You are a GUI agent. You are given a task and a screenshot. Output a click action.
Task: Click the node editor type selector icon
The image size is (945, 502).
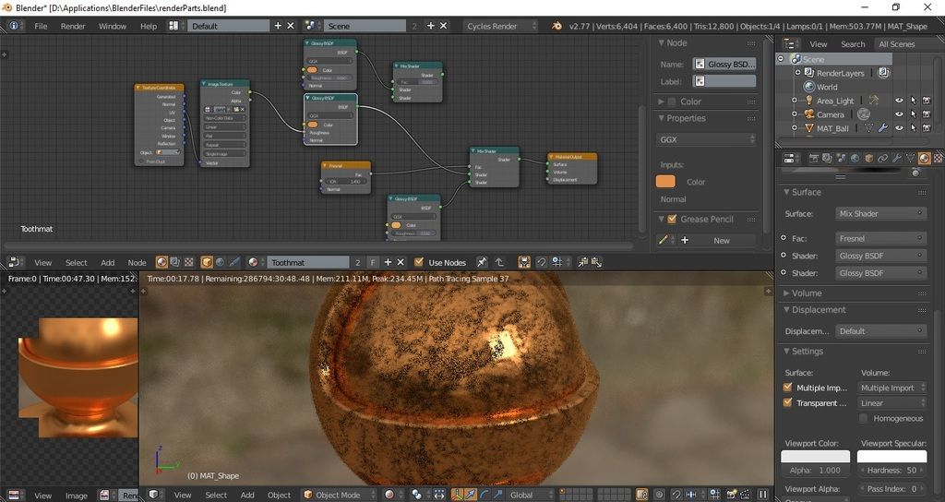click(14, 262)
